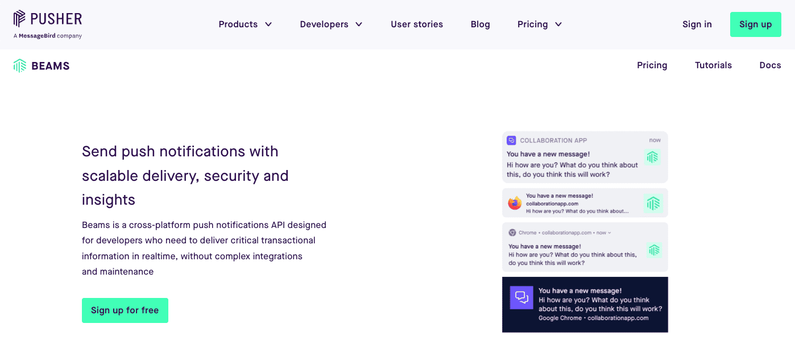795x344 pixels.
Task: Open Beams Pricing link in sub-navigation
Action: pyautogui.click(x=652, y=65)
